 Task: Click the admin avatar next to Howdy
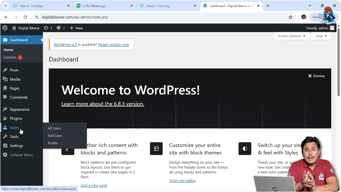click(x=332, y=28)
